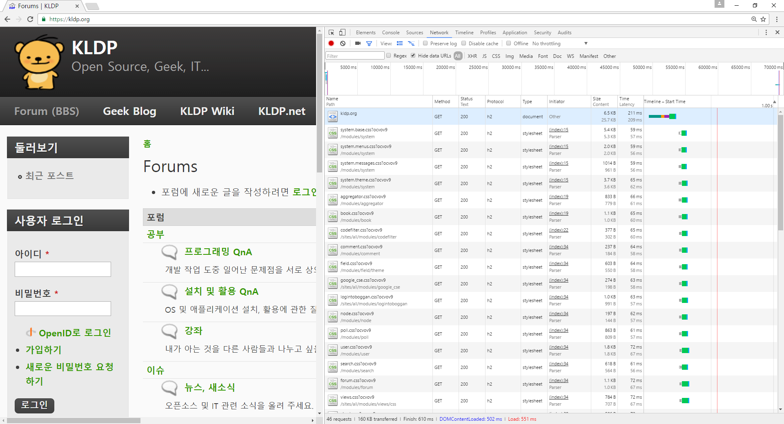This screenshot has height=424, width=784.
Task: Open the network request filter funnel
Action: [x=369, y=43]
